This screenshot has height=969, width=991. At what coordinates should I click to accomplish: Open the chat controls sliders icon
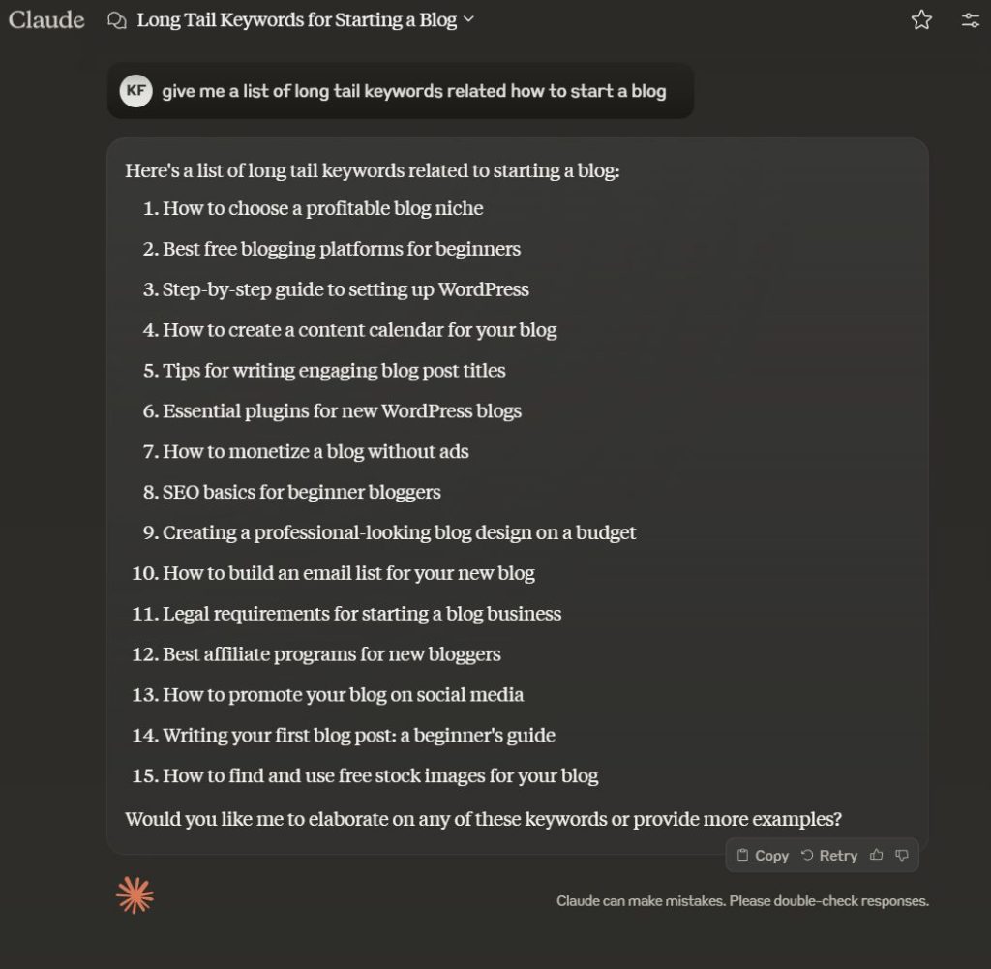coord(970,19)
